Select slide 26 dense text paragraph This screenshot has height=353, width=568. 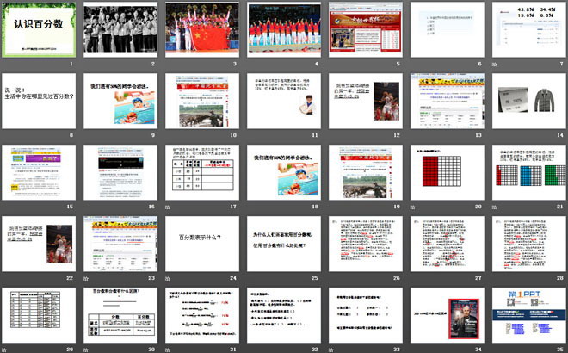tap(366, 244)
